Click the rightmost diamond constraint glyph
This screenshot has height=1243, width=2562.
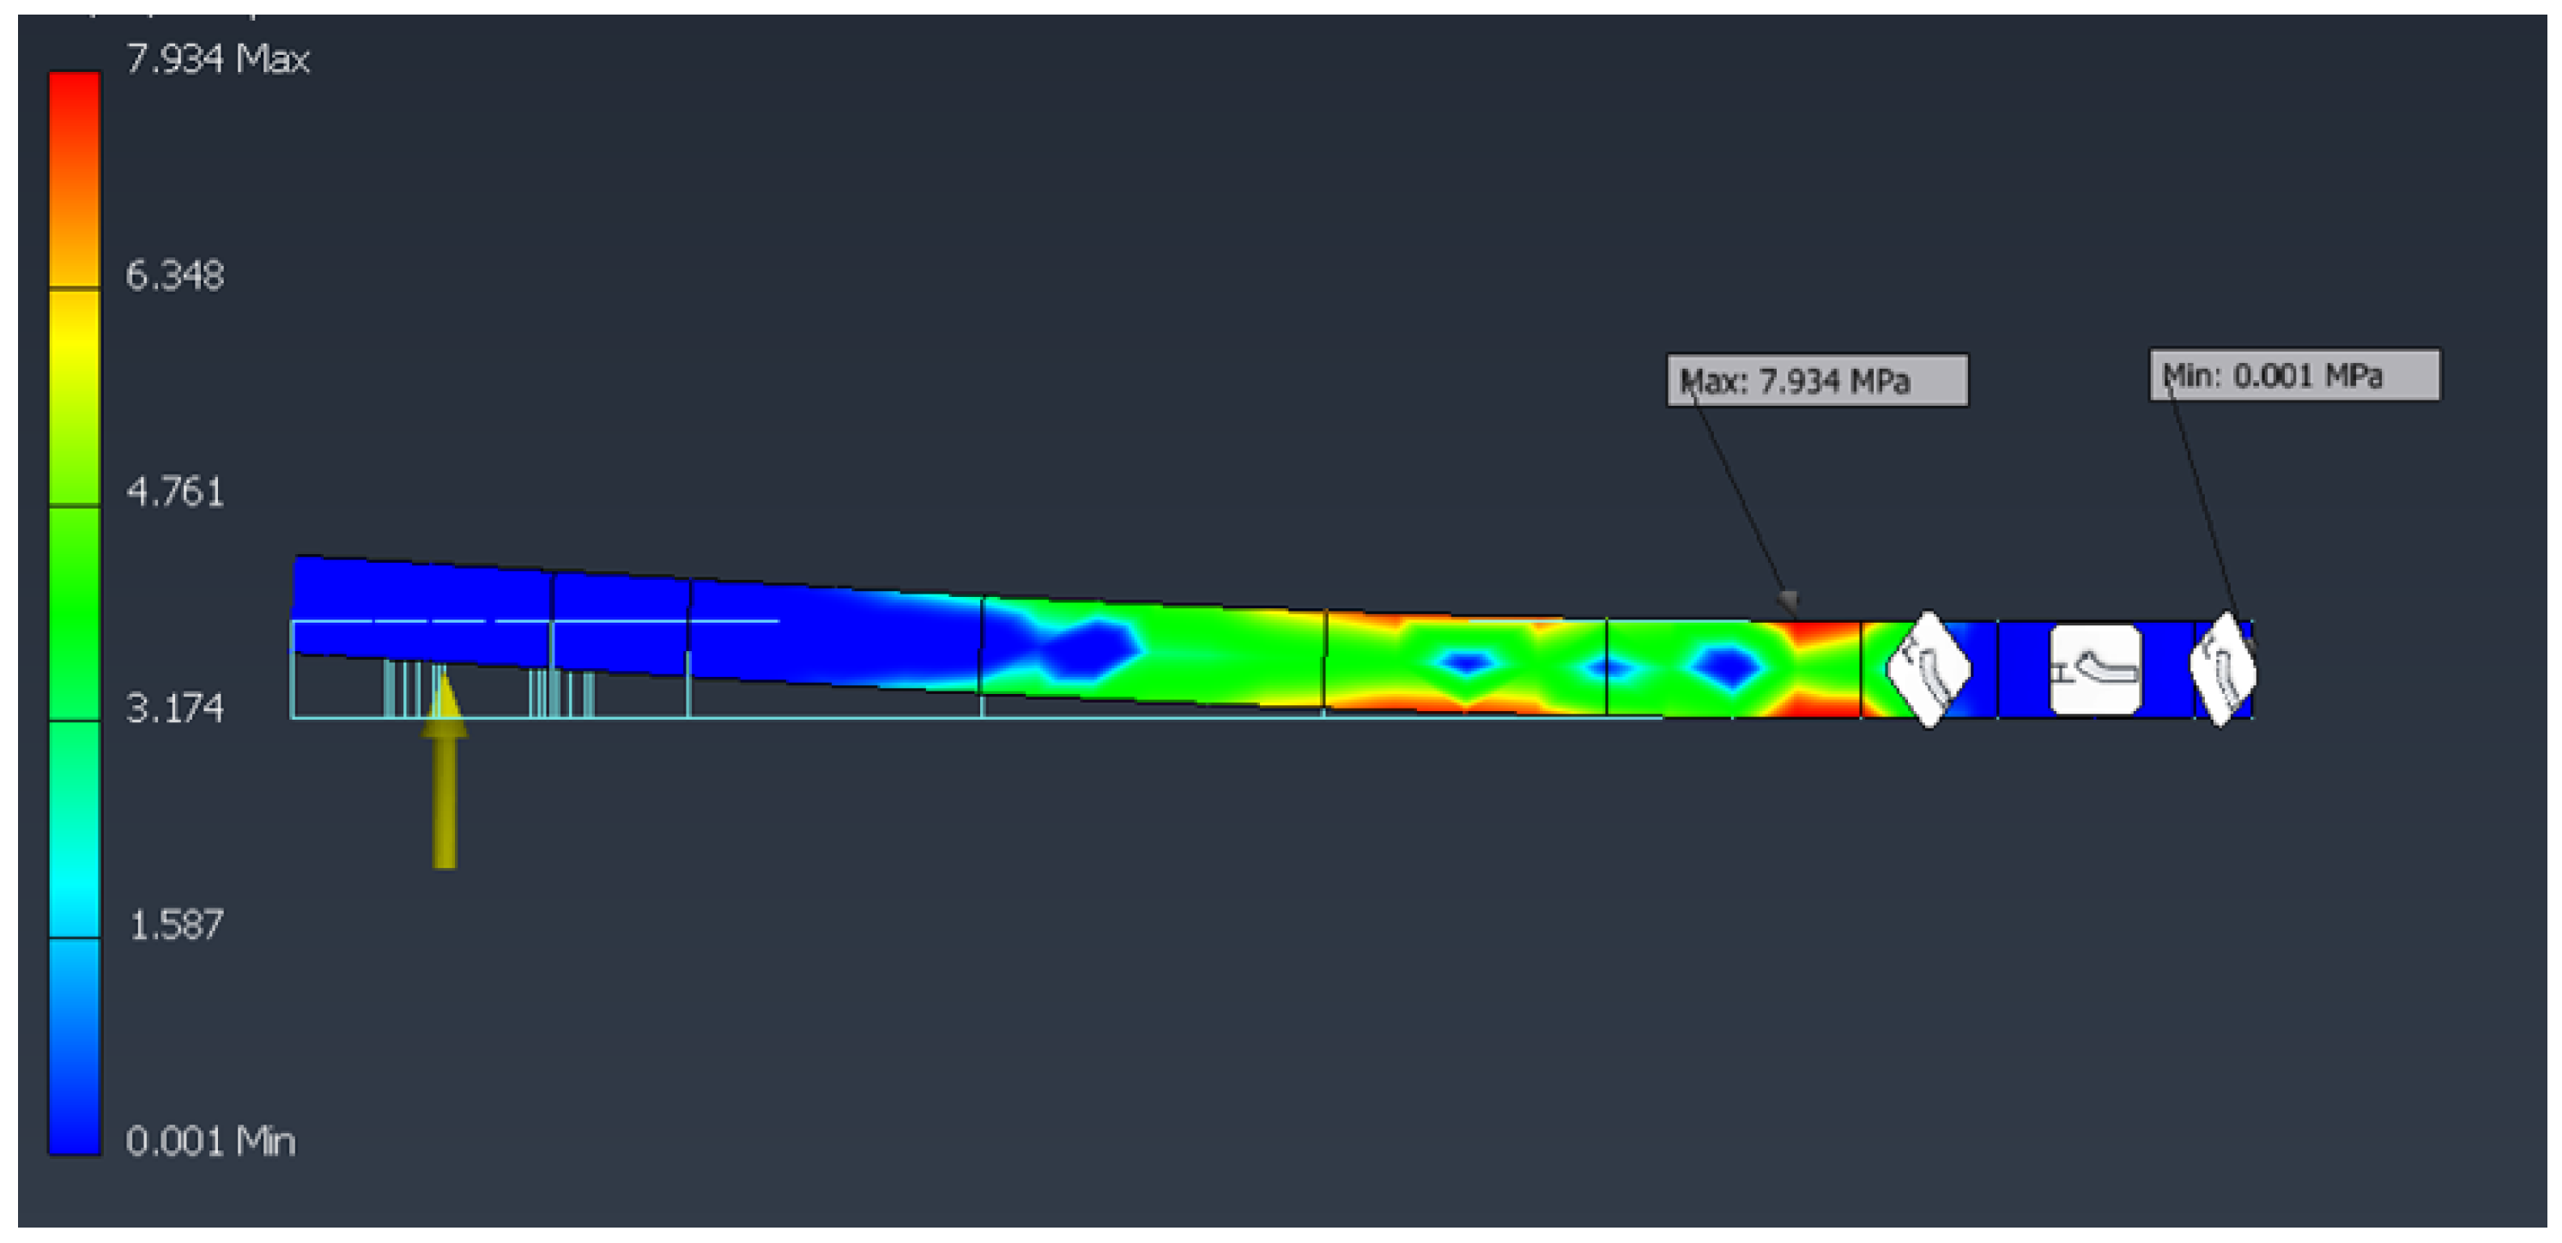tap(2224, 669)
